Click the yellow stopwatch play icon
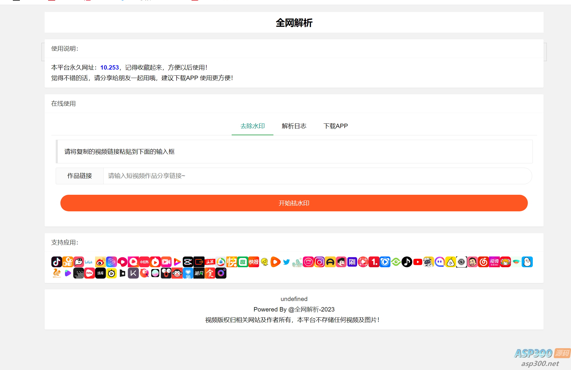 click(111, 273)
